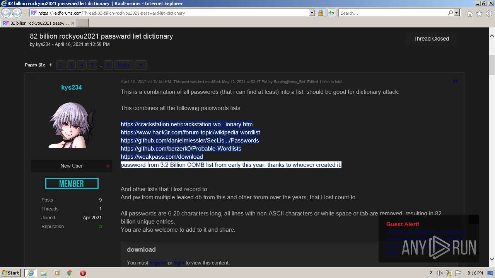The height and width of the screenshot is (278, 495).
Task: Go to page 3 of the thread
Action: [x=71, y=65]
